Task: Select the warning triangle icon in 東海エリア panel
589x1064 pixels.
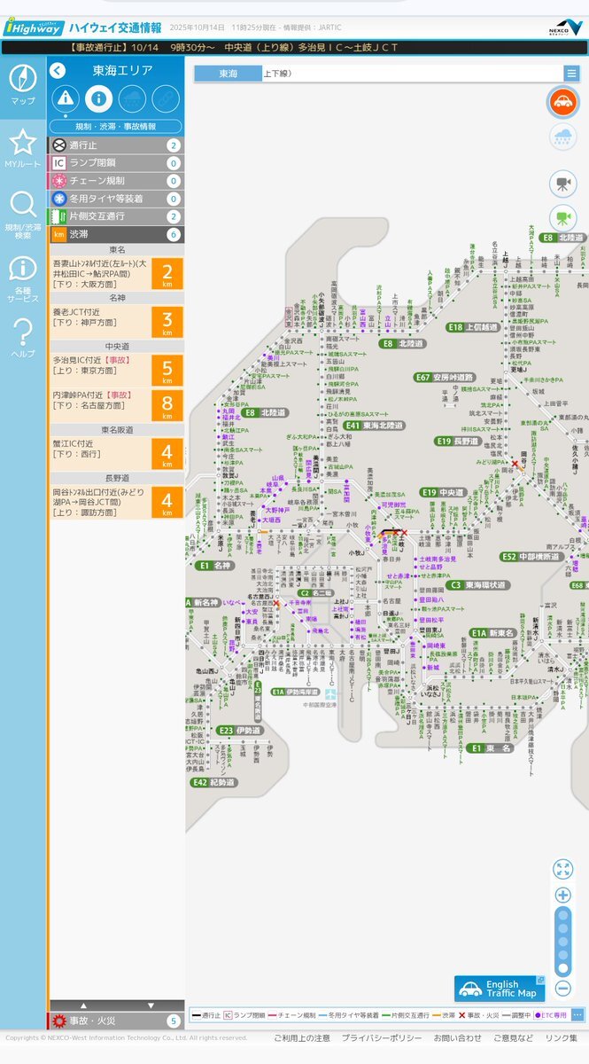Action: pos(66,98)
